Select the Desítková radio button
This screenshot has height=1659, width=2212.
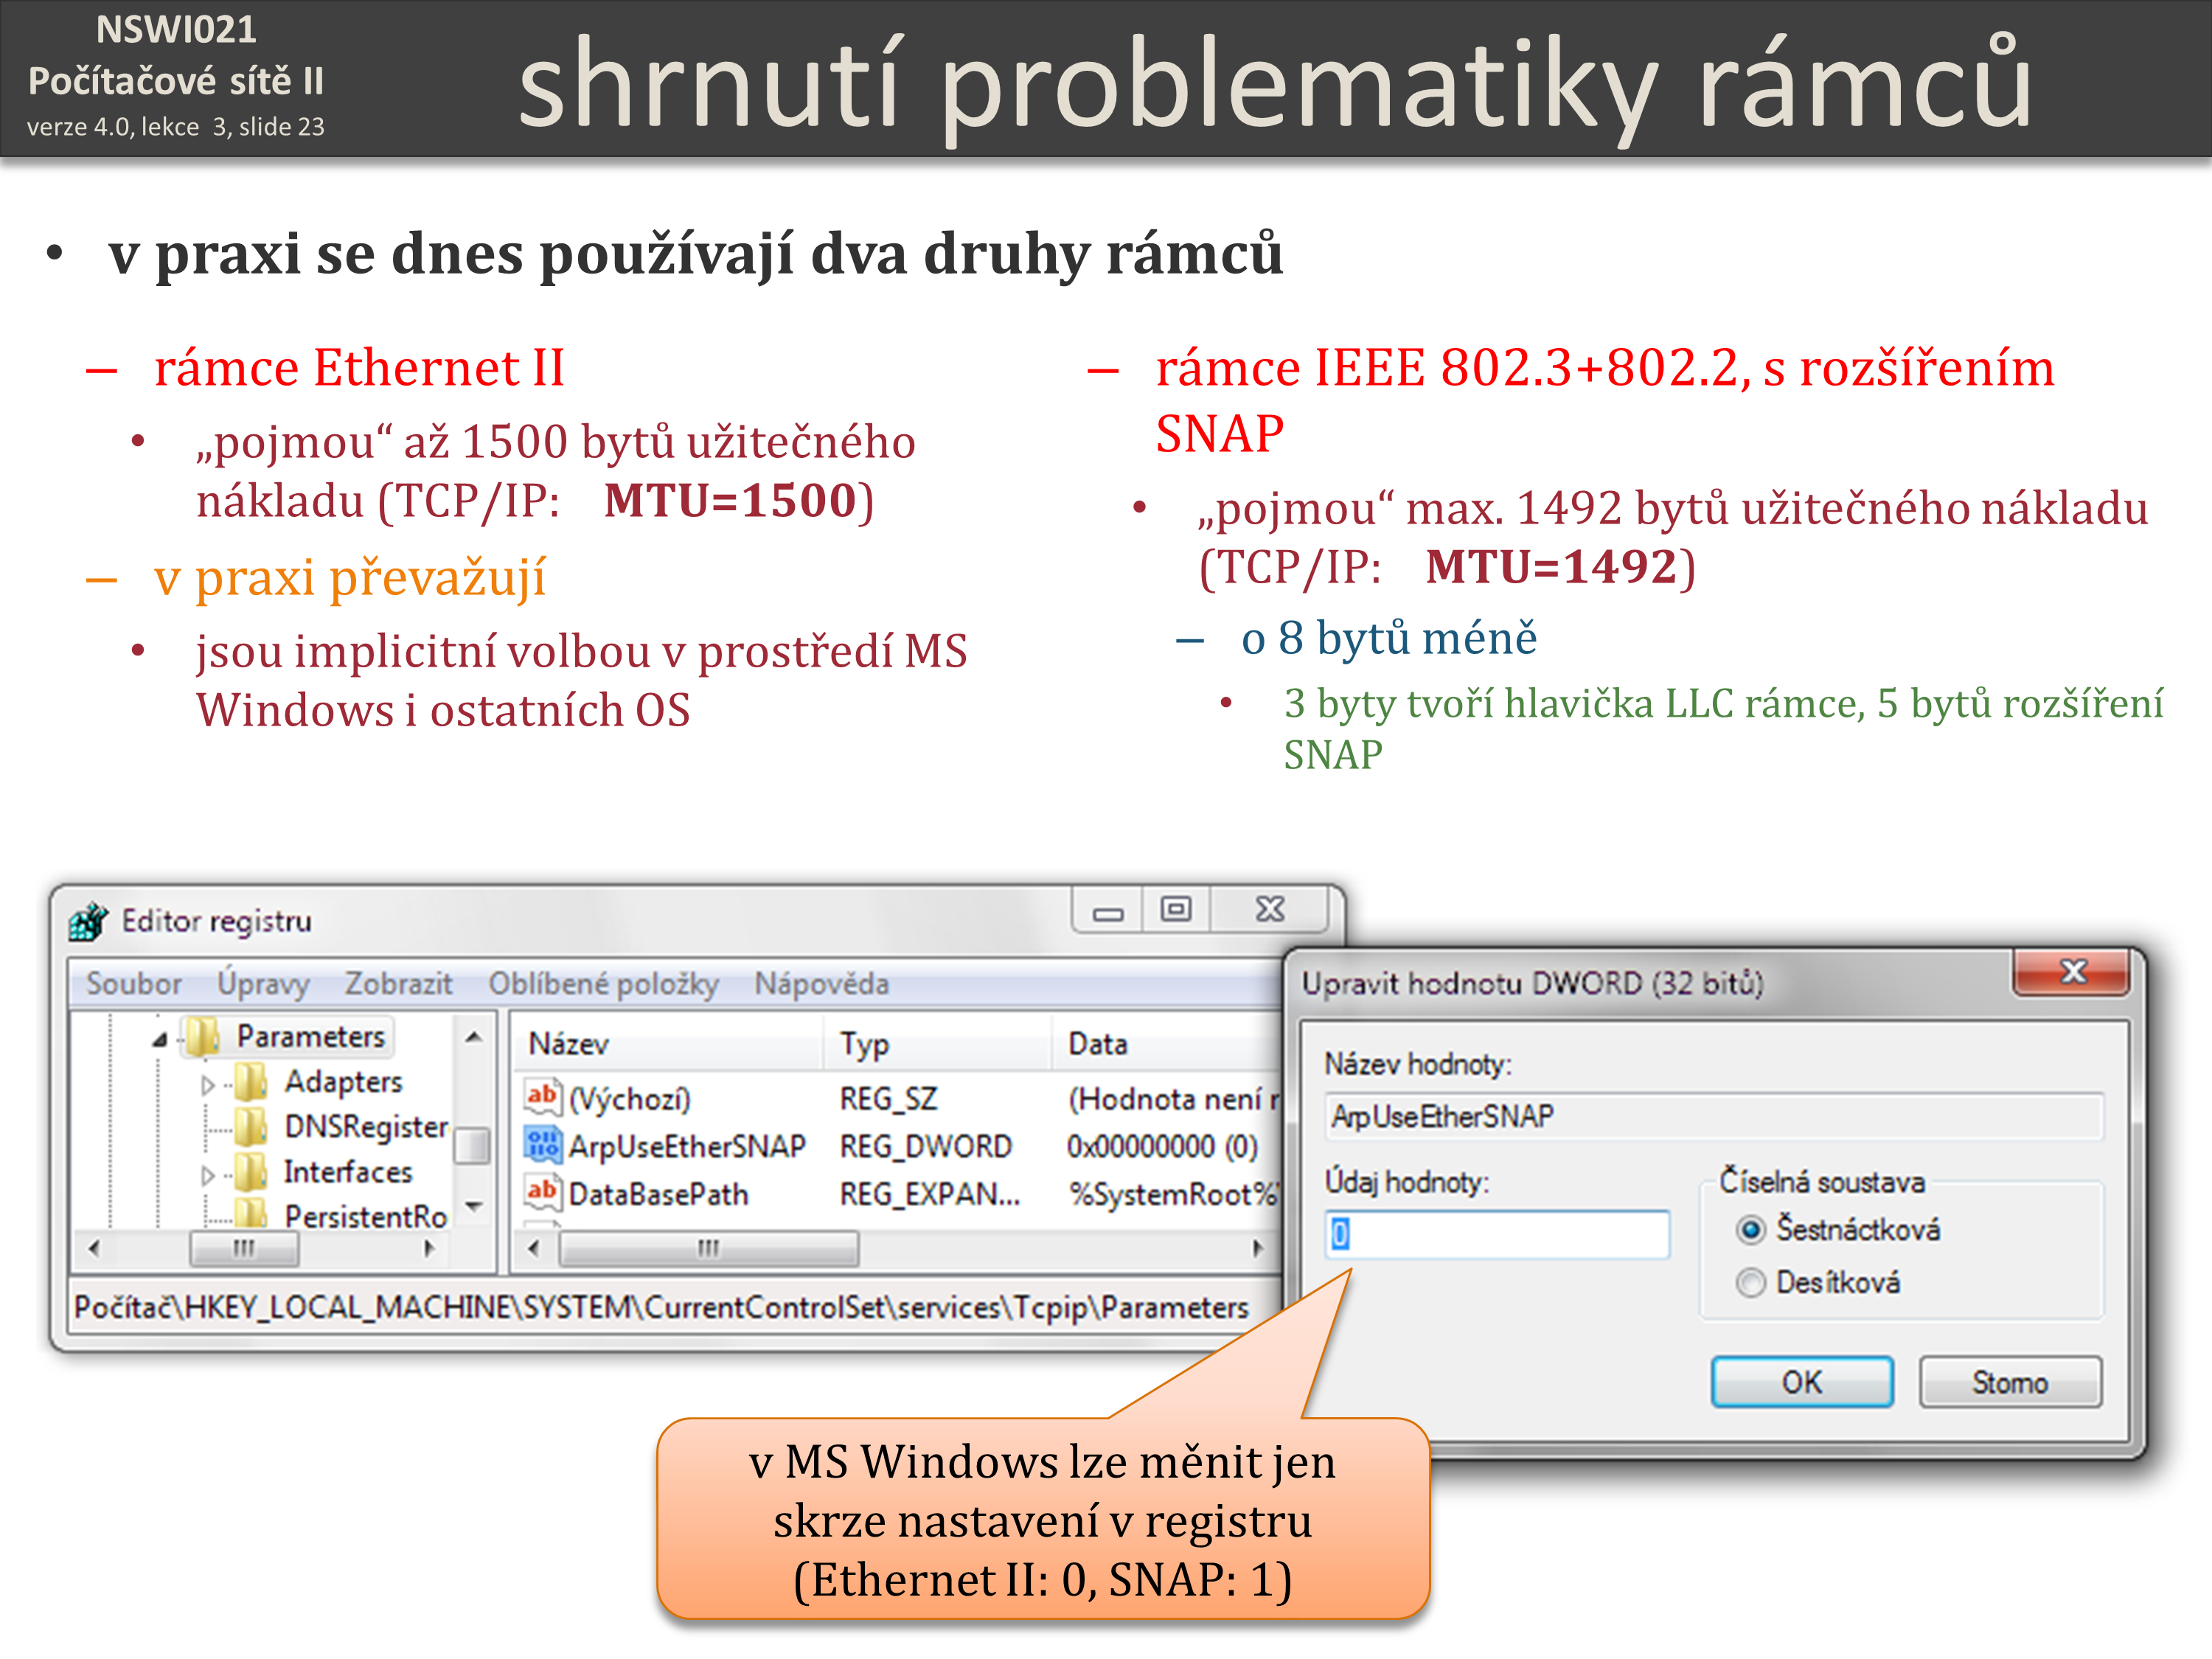coord(1750,1282)
